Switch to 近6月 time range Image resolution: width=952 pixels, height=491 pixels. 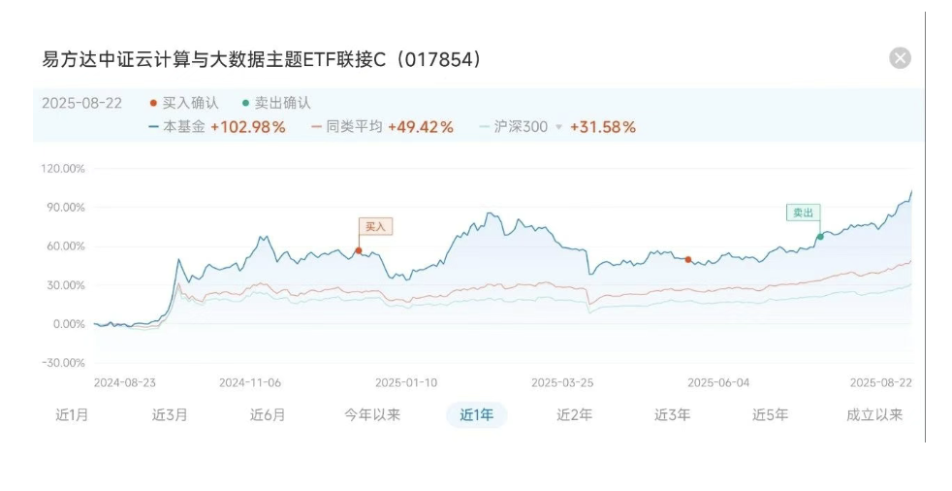coord(268,414)
